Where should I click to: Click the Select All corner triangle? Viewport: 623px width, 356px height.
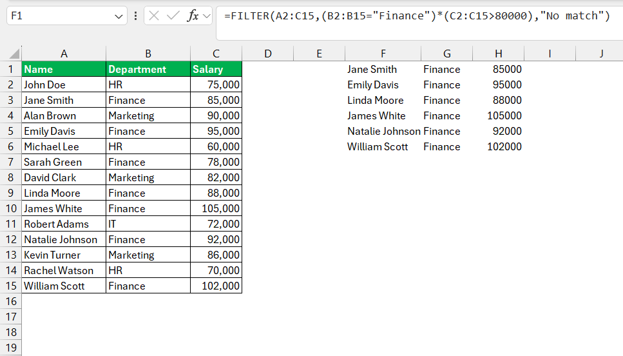pos(14,54)
